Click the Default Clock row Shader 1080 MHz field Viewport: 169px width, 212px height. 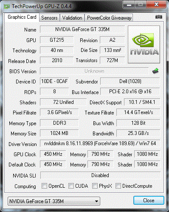(147, 164)
